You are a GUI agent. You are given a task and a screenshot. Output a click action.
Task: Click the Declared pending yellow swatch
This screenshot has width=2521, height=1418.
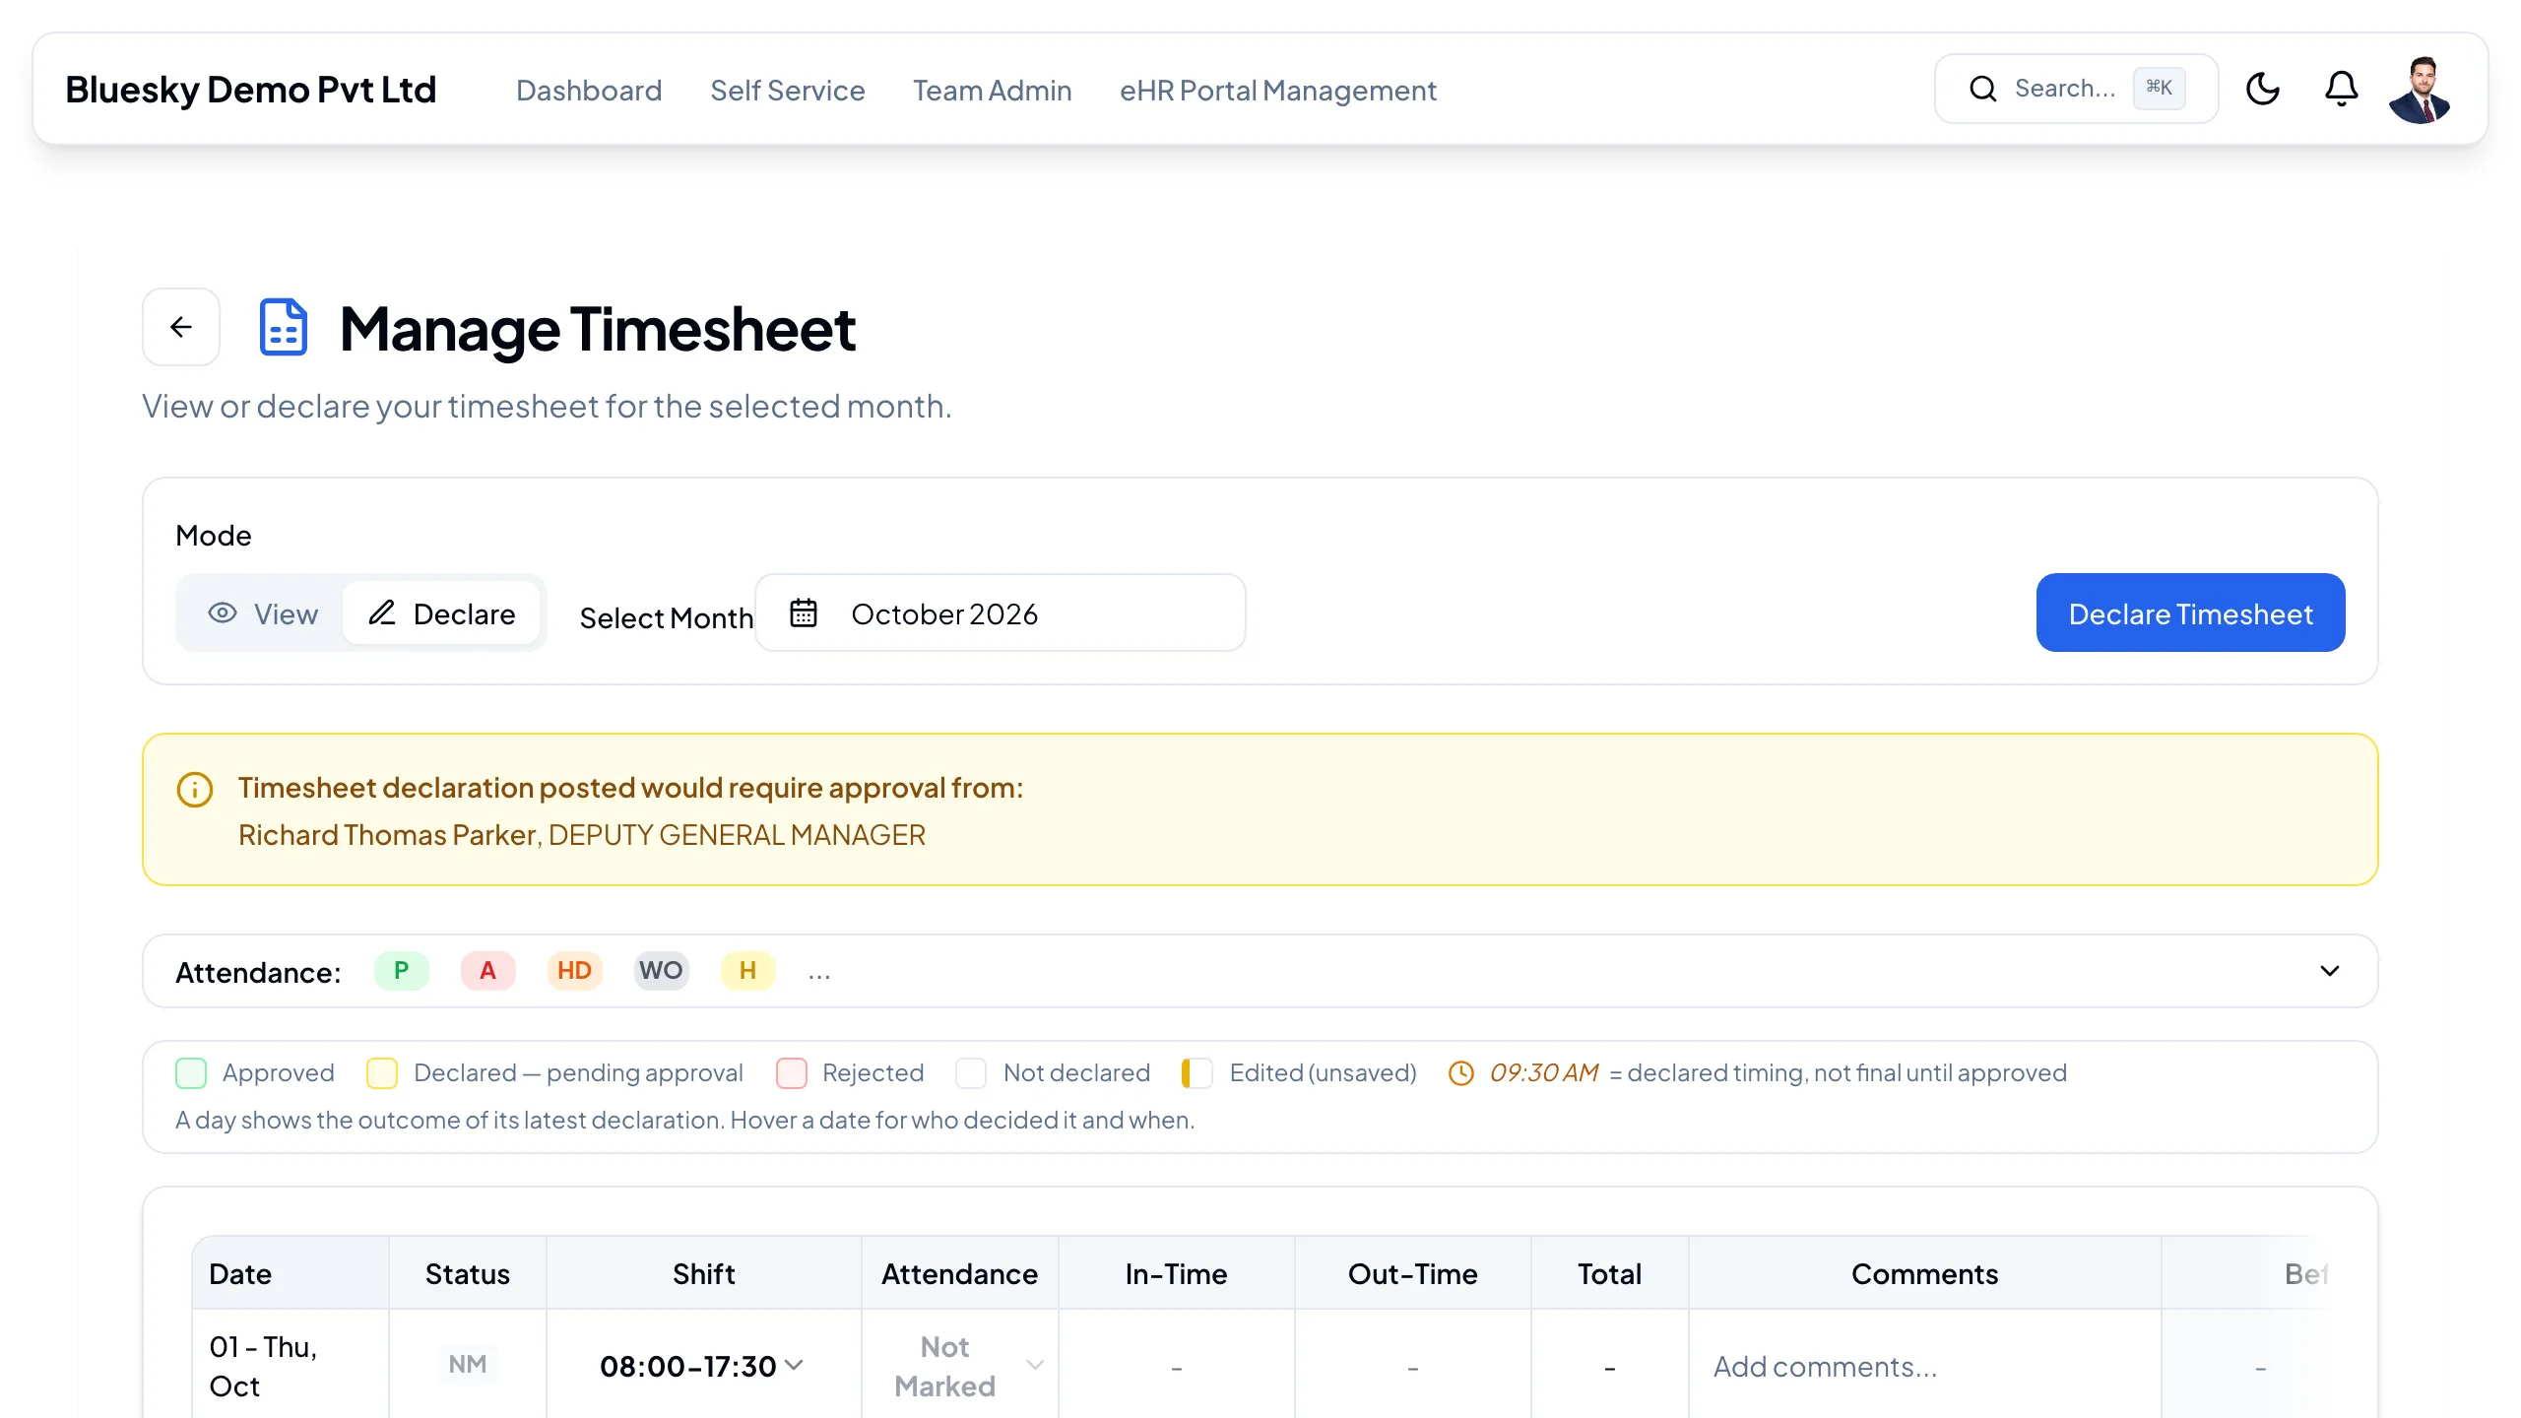click(x=382, y=1073)
